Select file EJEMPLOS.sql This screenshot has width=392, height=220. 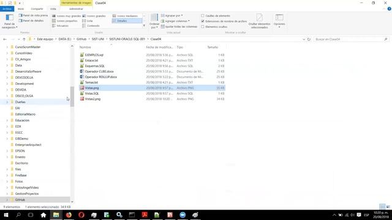point(94,55)
